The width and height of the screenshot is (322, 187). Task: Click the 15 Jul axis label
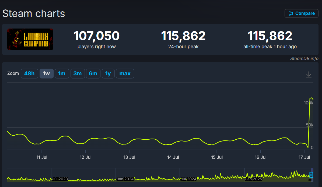[x=217, y=157]
